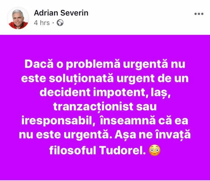Click the text line 'tranzacționist sau'
Image resolution: width=210 pixels, height=181 pixels.
coord(105,107)
